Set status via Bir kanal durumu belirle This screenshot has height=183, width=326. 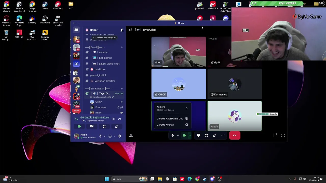coord(102,97)
